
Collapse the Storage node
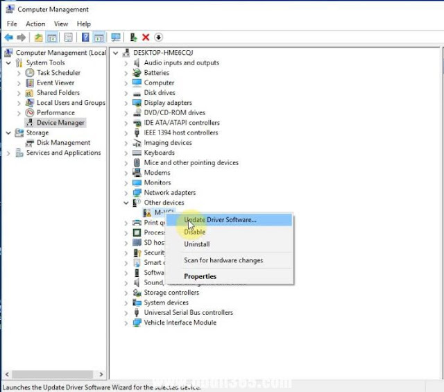(8, 133)
